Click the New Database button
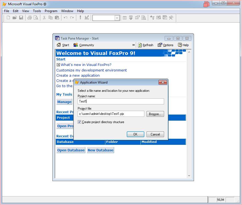 tap(100, 150)
